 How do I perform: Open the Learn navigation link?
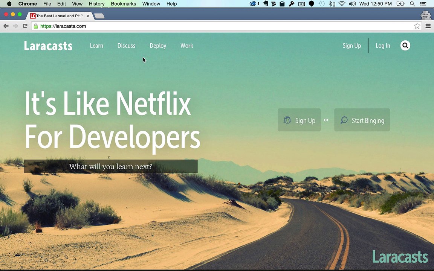tap(96, 46)
